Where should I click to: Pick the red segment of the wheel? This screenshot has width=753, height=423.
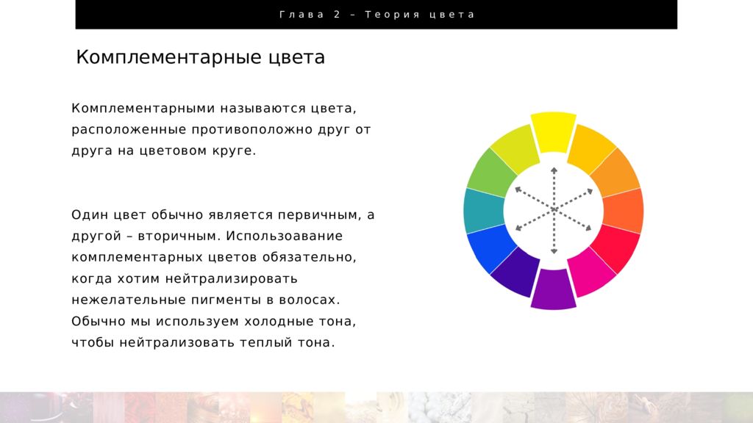point(617,248)
